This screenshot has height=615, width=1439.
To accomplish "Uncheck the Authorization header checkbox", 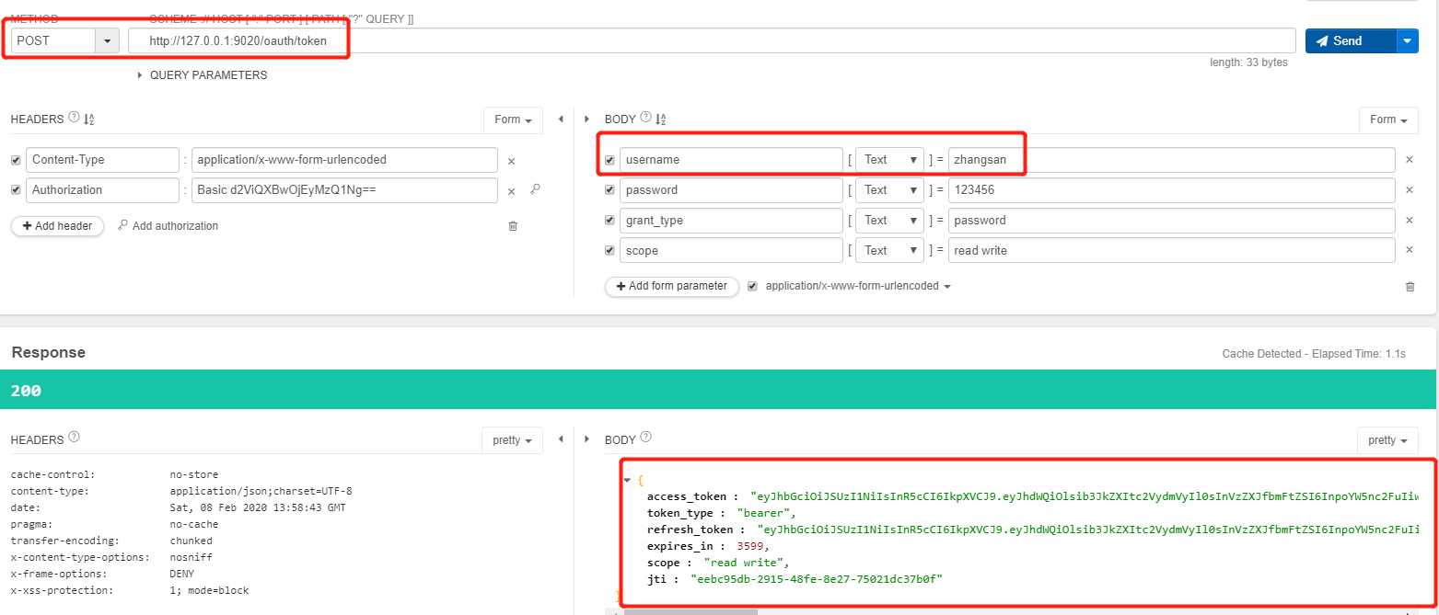I will pos(16,190).
